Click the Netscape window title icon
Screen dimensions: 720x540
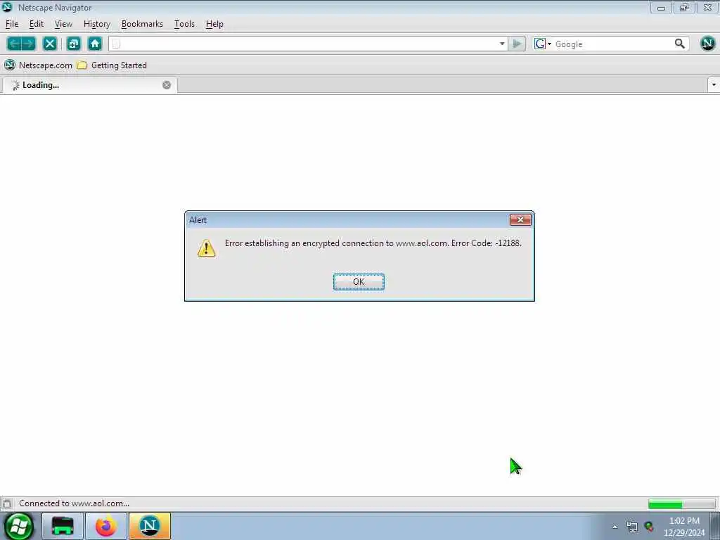[x=7, y=7]
